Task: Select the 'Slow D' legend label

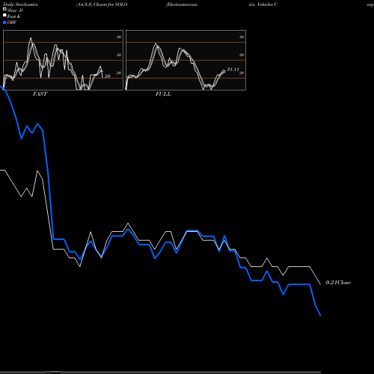Action: 15,10
